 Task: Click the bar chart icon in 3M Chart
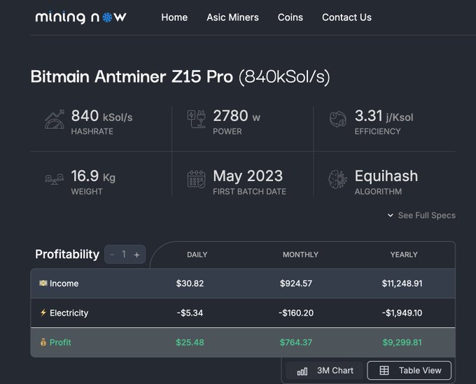click(x=302, y=371)
